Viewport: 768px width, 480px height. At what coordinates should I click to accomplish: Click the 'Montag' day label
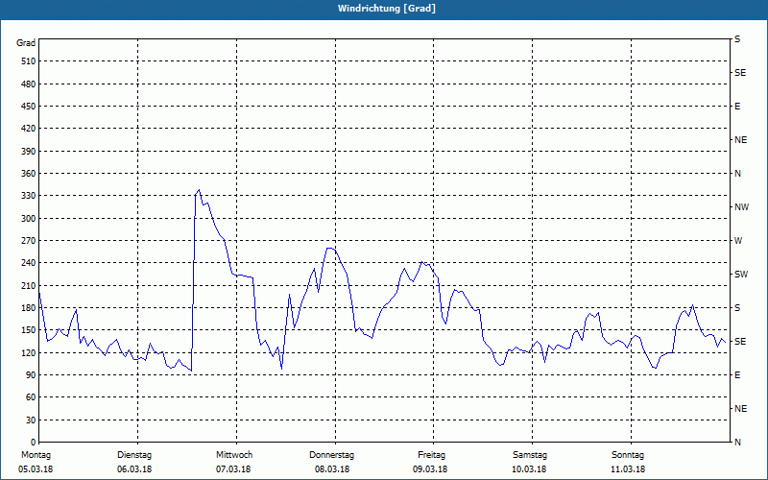[36, 455]
